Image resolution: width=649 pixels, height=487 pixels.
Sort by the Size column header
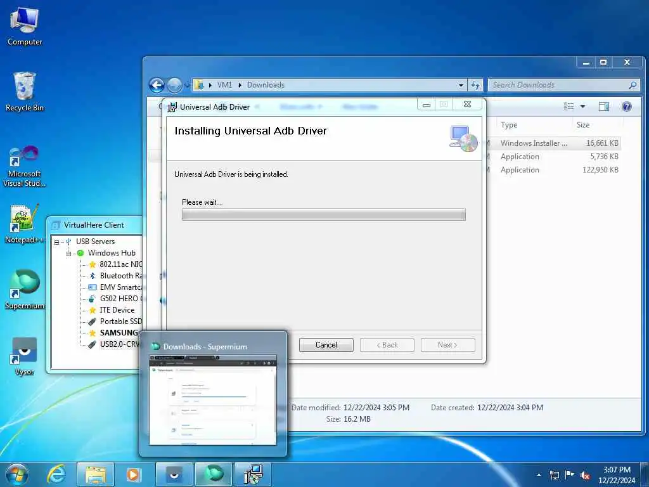583,125
